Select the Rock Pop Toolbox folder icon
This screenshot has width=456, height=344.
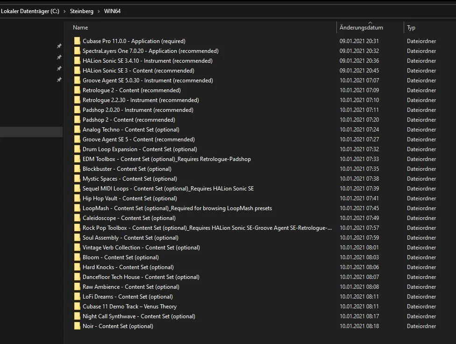77,228
